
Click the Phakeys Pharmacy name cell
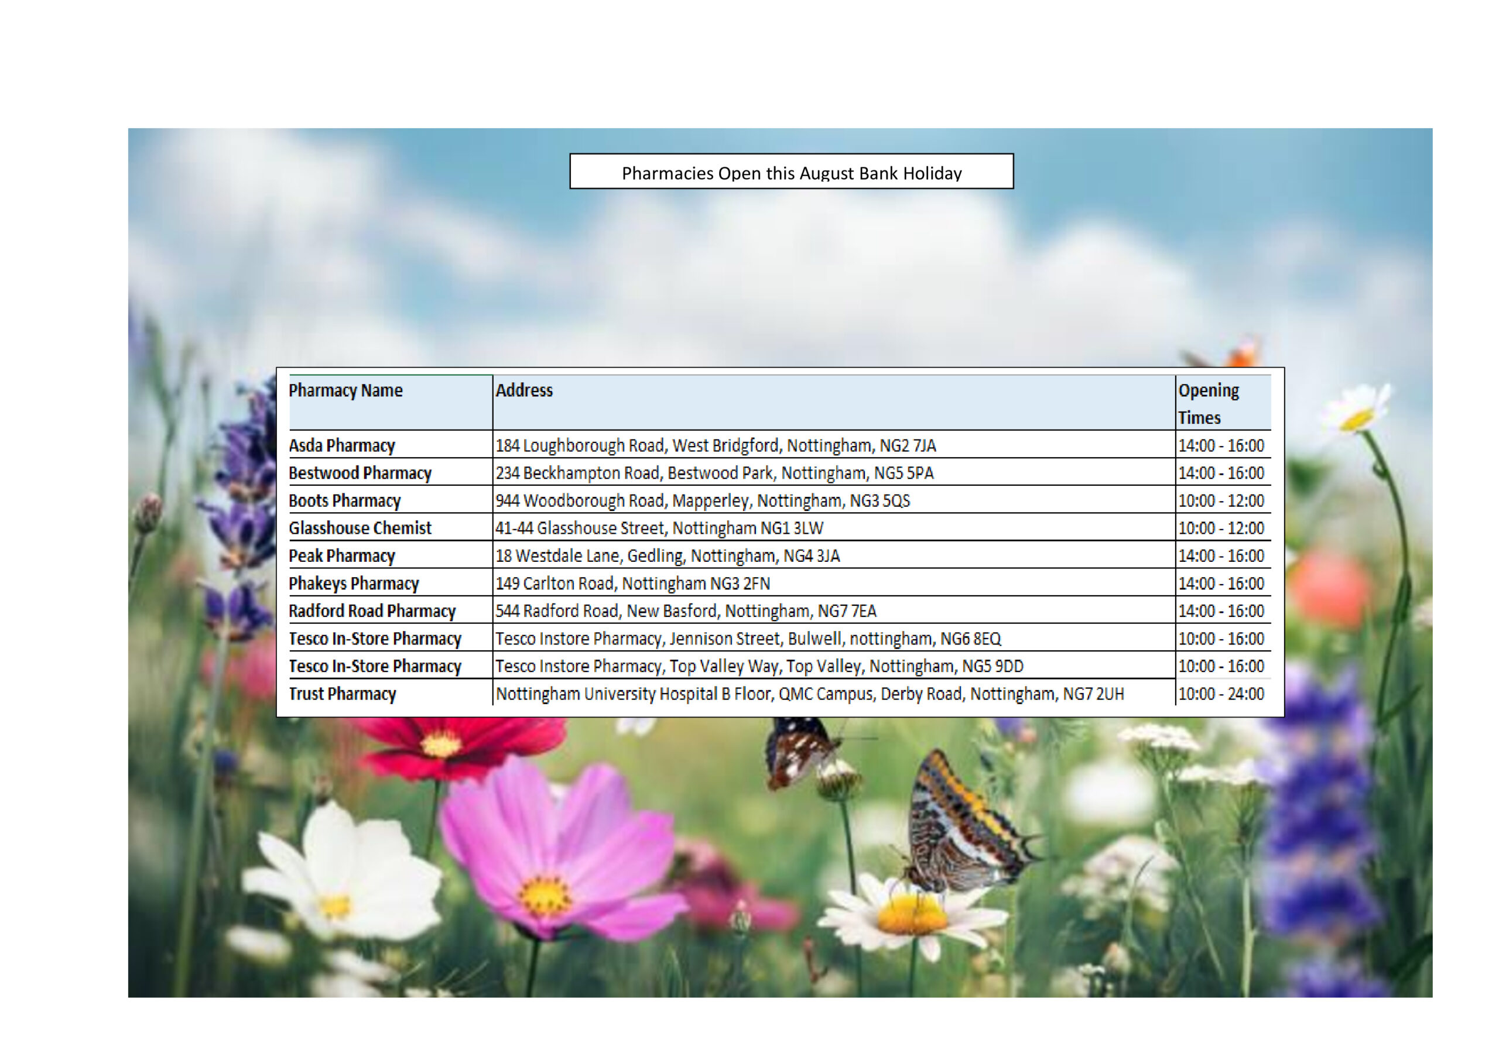[x=353, y=583]
